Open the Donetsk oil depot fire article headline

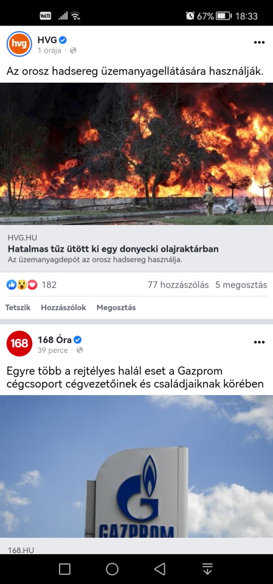pos(113,248)
